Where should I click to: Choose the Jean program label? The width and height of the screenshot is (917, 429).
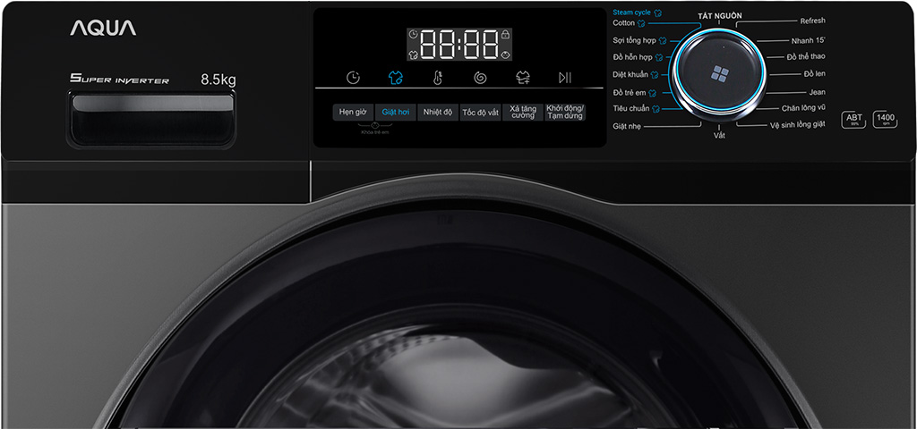click(x=817, y=92)
